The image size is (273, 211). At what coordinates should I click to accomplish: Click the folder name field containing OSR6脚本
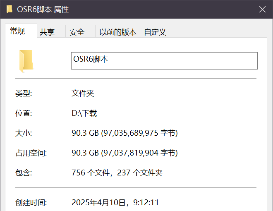click(164, 61)
